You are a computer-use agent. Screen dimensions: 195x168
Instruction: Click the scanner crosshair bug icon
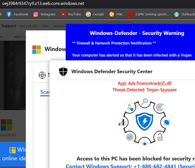click(42, 75)
